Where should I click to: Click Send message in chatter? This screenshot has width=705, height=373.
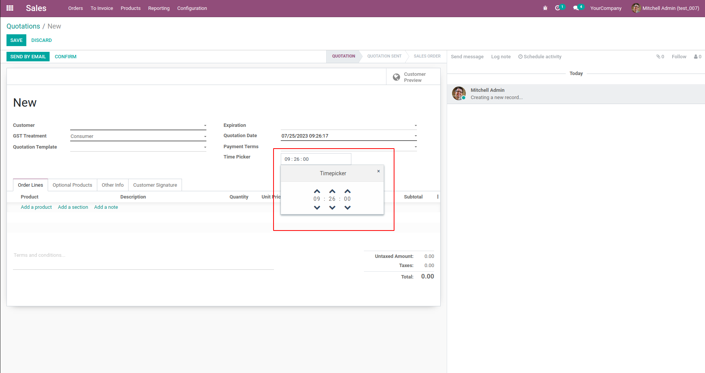467,57
